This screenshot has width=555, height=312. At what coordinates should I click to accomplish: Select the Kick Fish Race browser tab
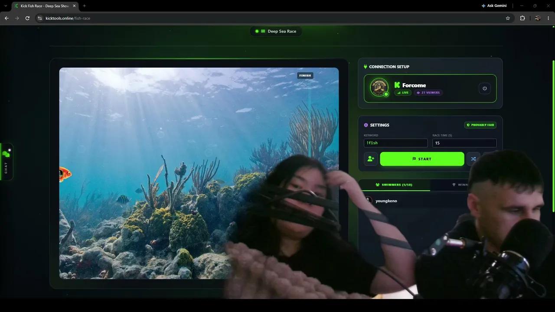point(45,6)
